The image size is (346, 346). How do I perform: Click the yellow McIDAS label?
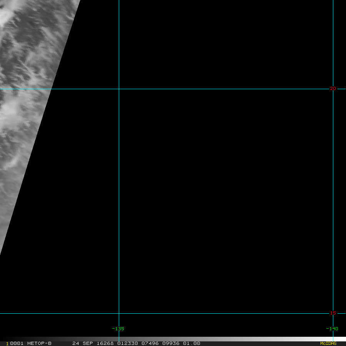pyautogui.click(x=328, y=343)
